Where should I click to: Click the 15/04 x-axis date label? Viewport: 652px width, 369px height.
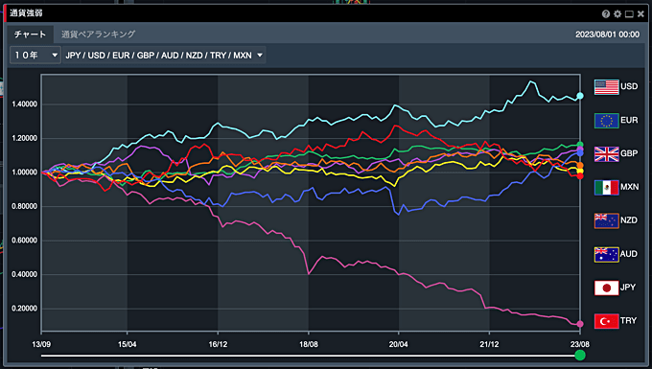point(128,344)
